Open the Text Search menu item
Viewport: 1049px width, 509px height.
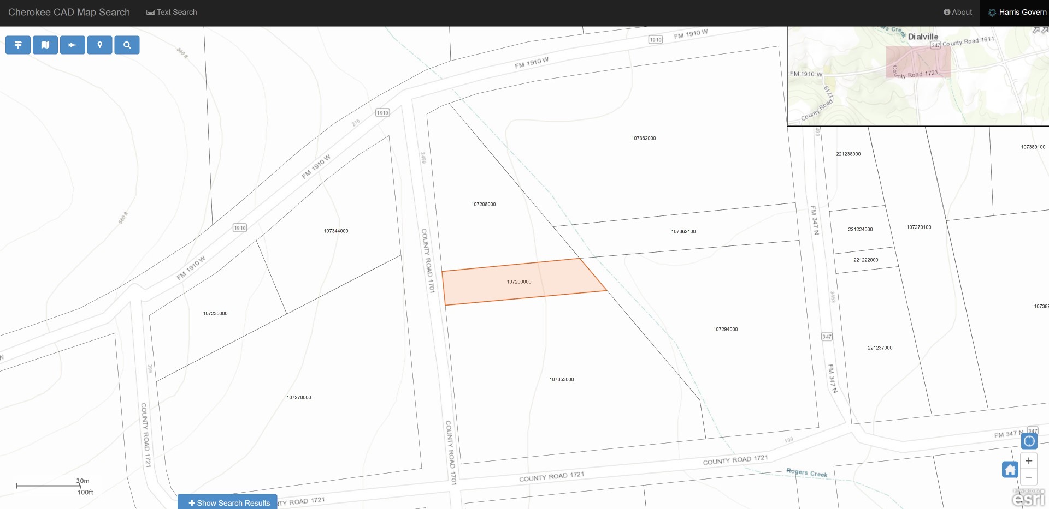point(172,12)
